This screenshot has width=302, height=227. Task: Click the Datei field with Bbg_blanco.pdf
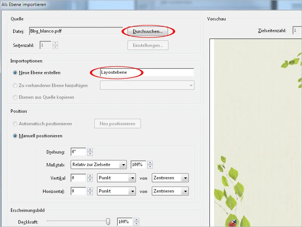tap(76, 31)
